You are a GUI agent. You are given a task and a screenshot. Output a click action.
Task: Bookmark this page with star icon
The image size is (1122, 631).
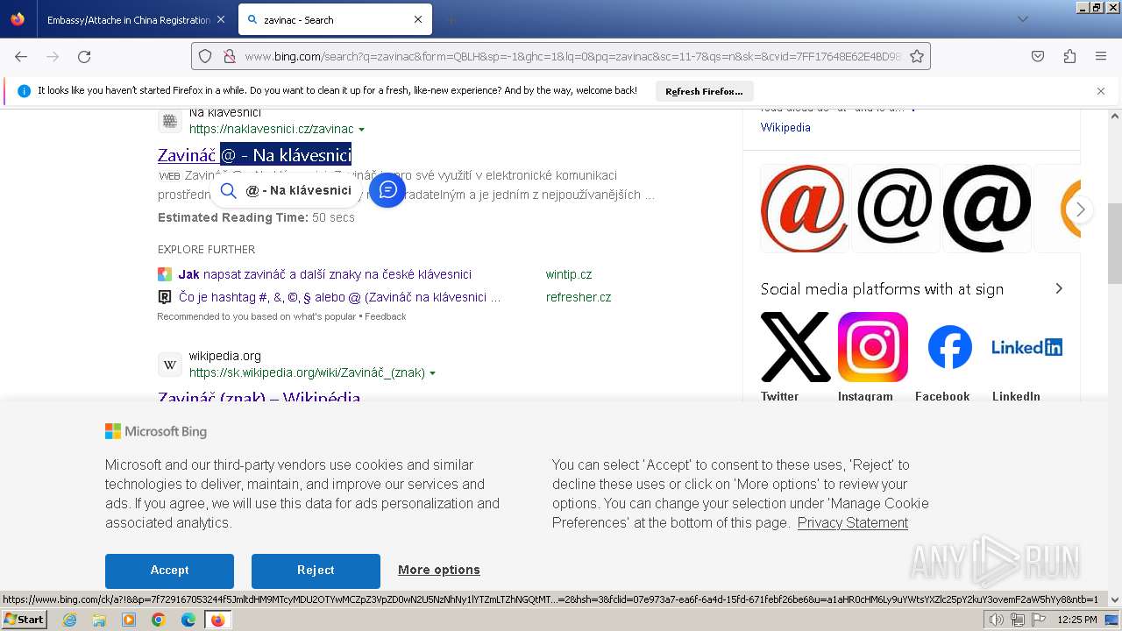click(917, 56)
